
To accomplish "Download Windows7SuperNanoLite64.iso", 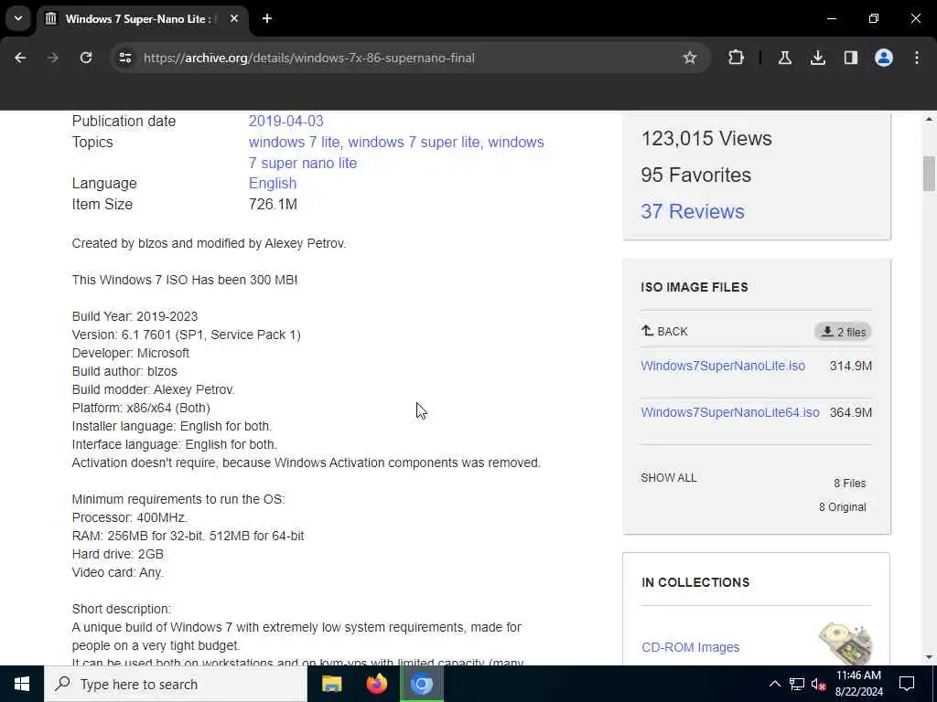I will [729, 412].
